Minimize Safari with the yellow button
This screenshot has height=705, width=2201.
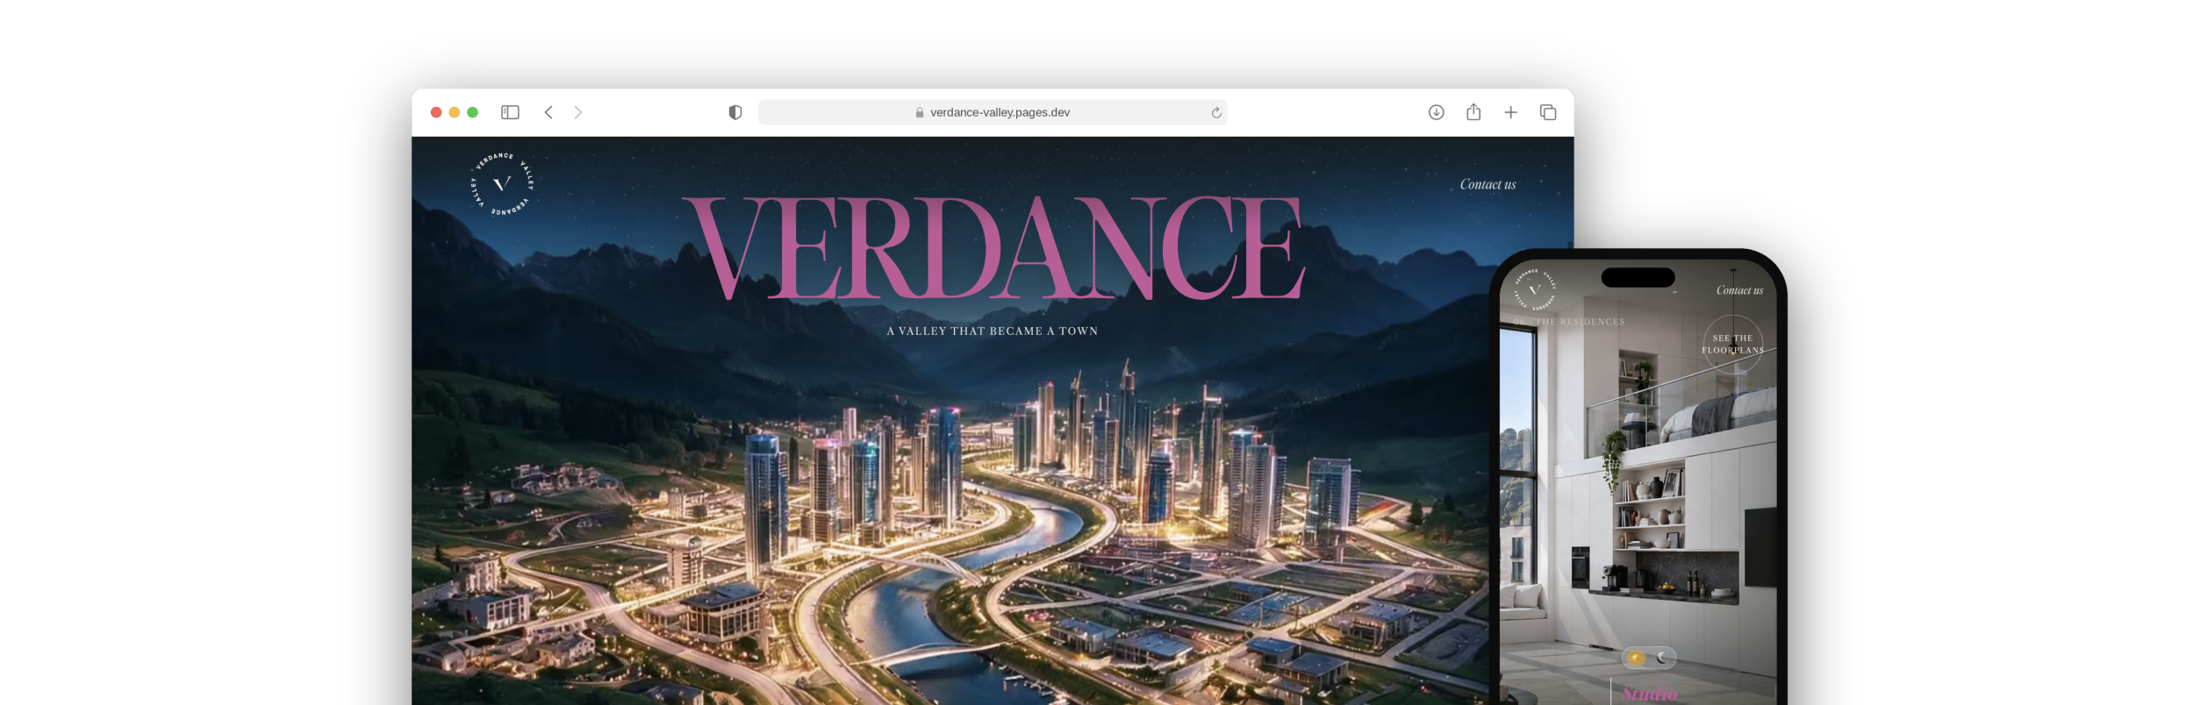[x=455, y=112]
